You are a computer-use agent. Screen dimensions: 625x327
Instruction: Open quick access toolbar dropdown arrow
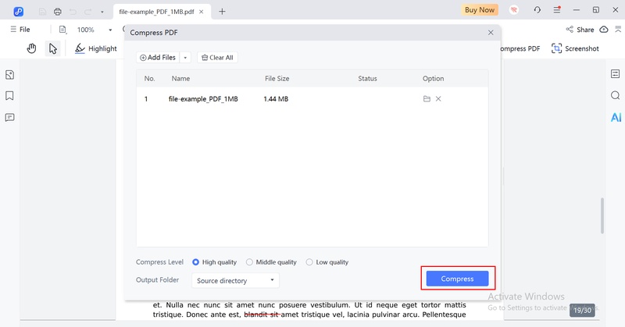[x=102, y=12]
